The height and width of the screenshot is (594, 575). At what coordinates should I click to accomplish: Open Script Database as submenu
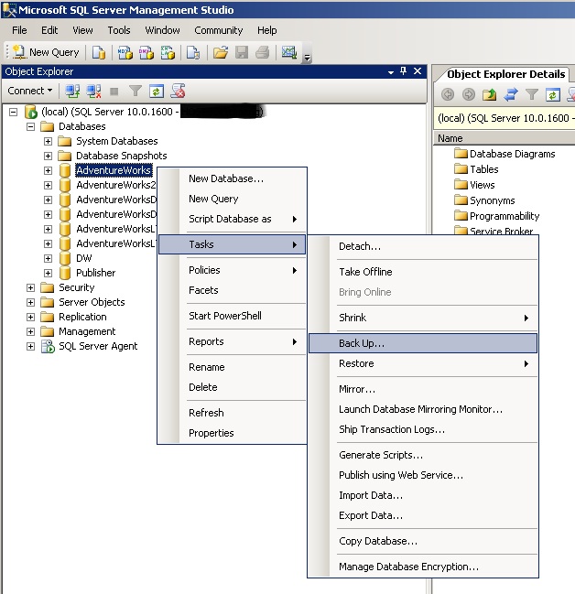[232, 219]
